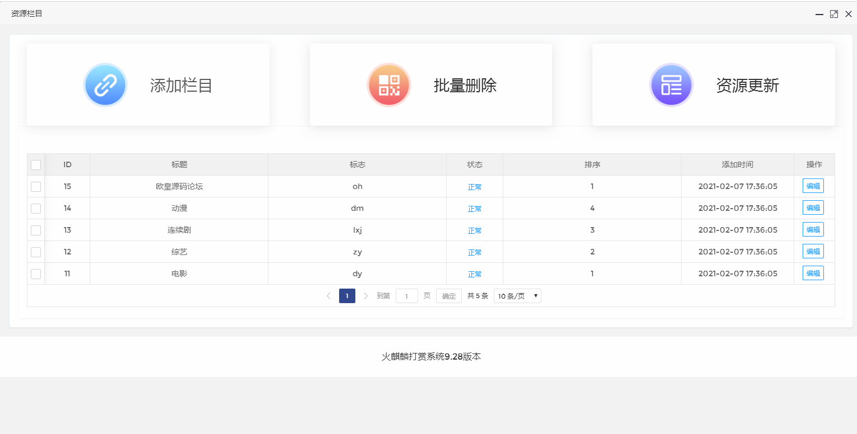This screenshot has width=857, height=434.
Task: Check the row for 电影
Action: point(35,273)
